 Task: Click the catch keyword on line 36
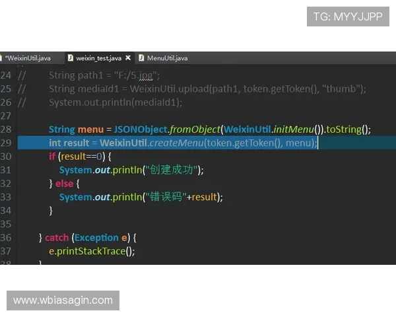click(x=57, y=238)
